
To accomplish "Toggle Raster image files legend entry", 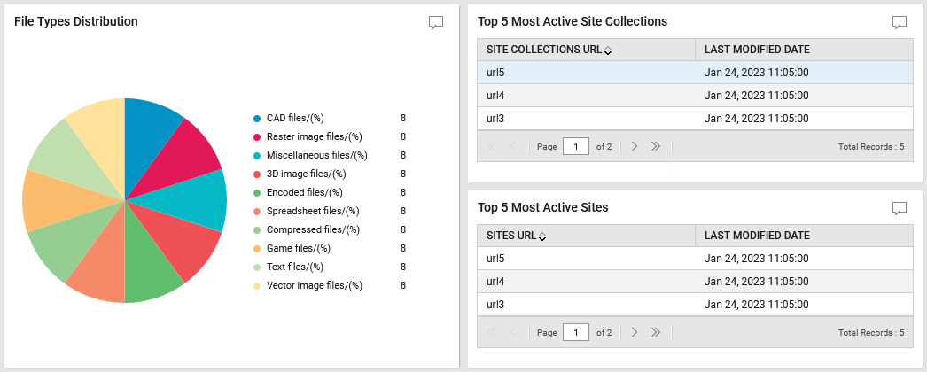I will tap(308, 136).
